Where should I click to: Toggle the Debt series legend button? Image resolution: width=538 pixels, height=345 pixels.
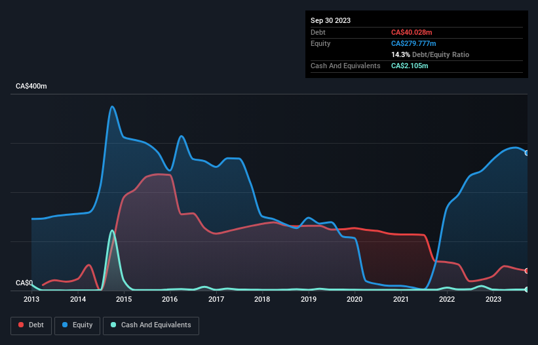pos(31,325)
